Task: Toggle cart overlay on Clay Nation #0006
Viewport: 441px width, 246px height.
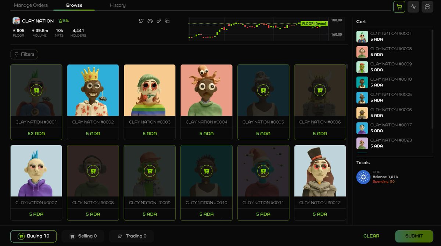Action: pyautogui.click(x=320, y=90)
